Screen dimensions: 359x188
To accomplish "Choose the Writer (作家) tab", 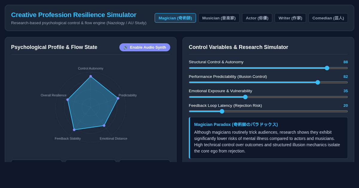I will point(290,18).
